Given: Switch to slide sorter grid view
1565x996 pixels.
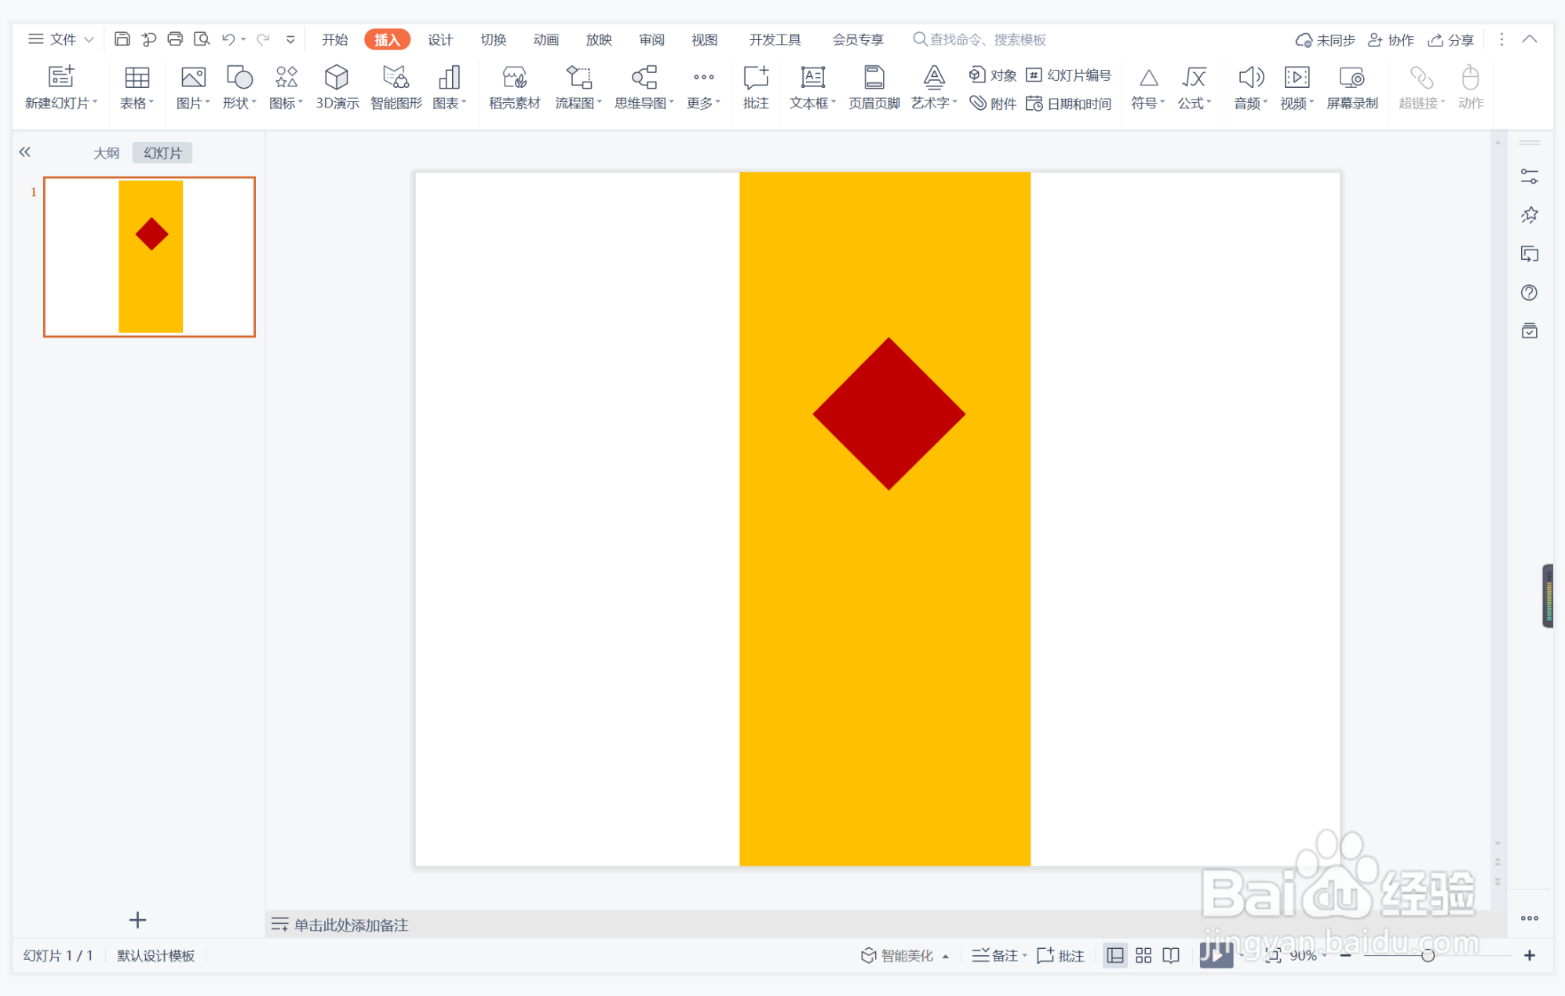Looking at the screenshot, I should click(1144, 955).
